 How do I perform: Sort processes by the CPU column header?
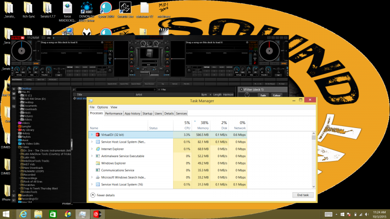(182, 125)
